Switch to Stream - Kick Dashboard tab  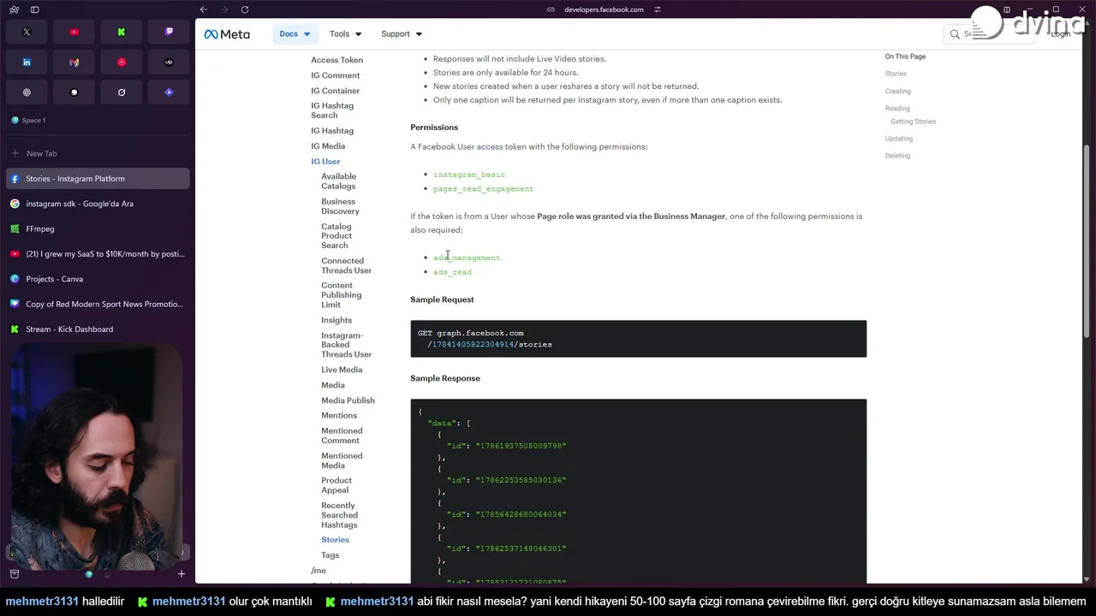tap(98, 329)
